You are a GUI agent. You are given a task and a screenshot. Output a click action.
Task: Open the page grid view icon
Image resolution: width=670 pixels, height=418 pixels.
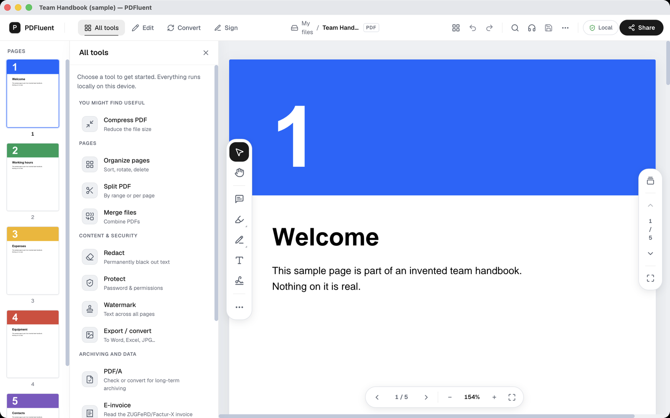[456, 28]
